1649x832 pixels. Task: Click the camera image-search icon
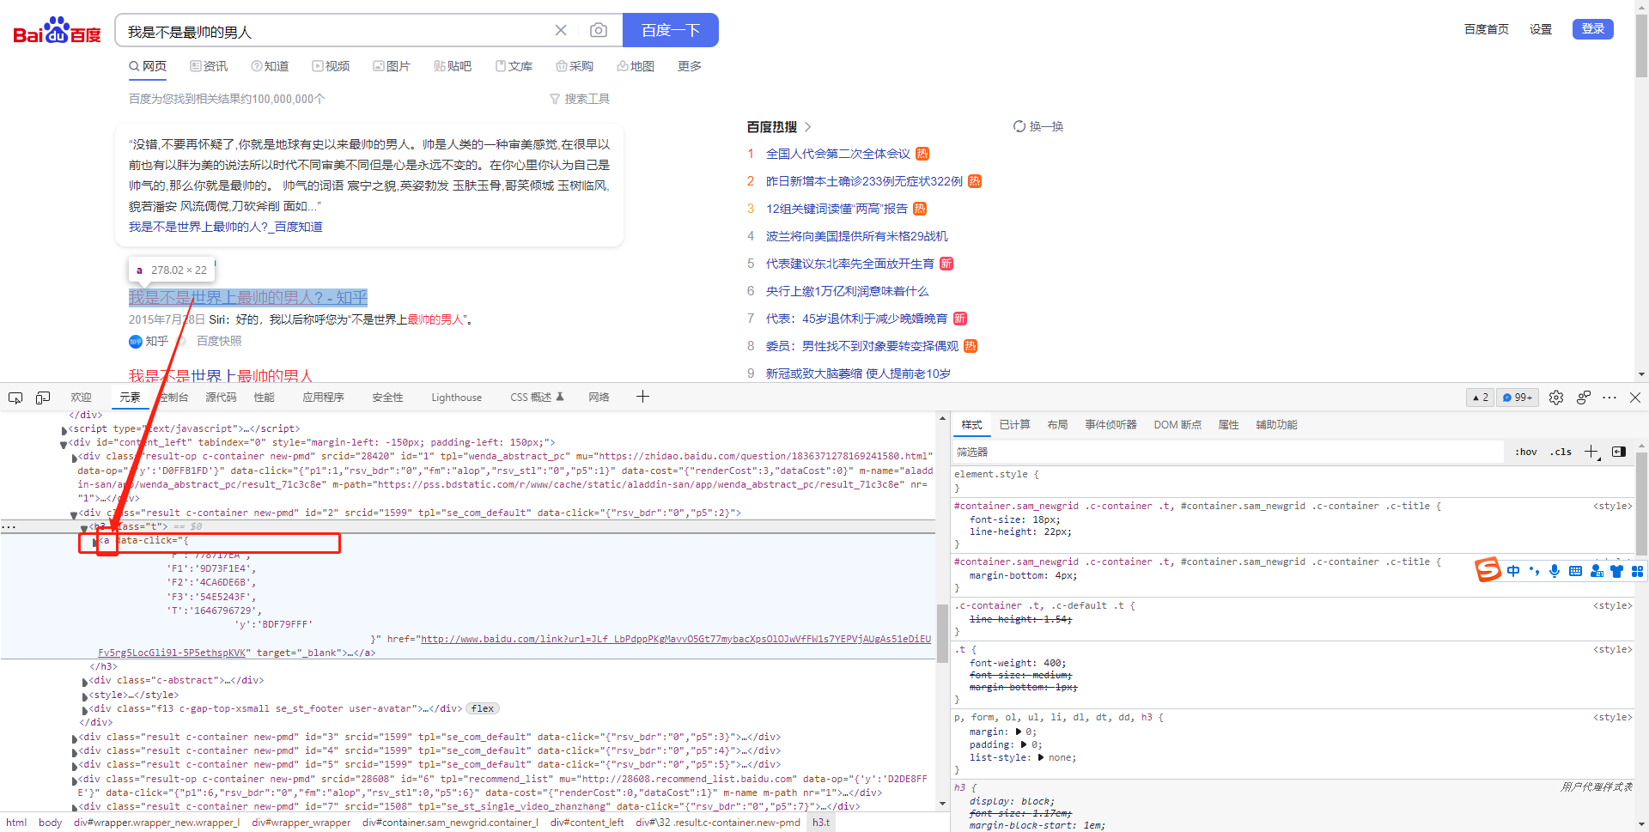(x=599, y=30)
